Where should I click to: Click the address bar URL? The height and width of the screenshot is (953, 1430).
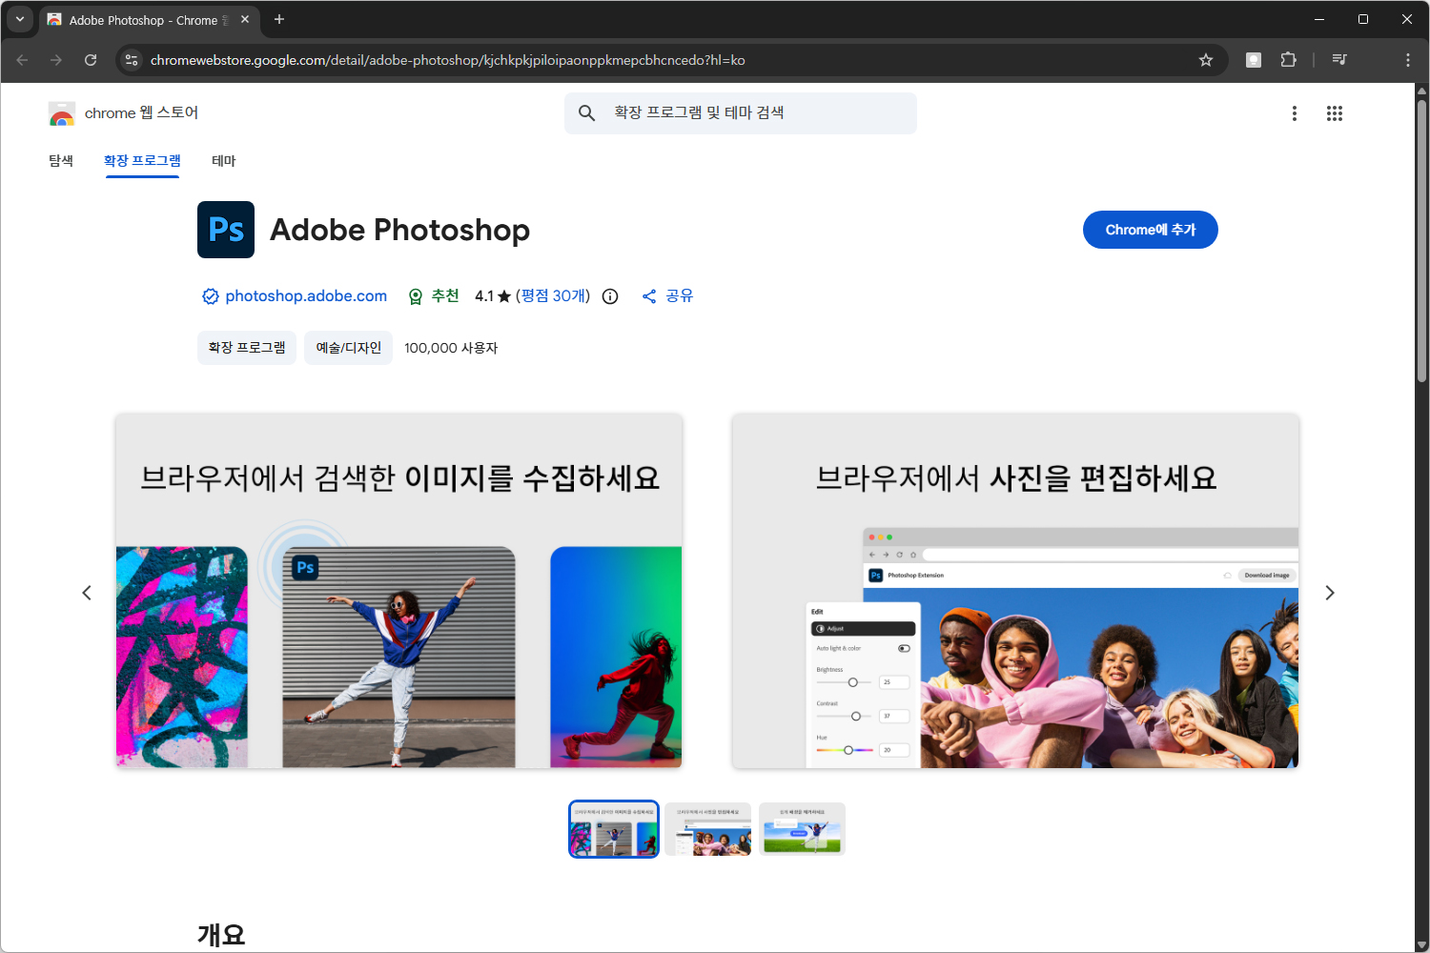[x=448, y=60]
